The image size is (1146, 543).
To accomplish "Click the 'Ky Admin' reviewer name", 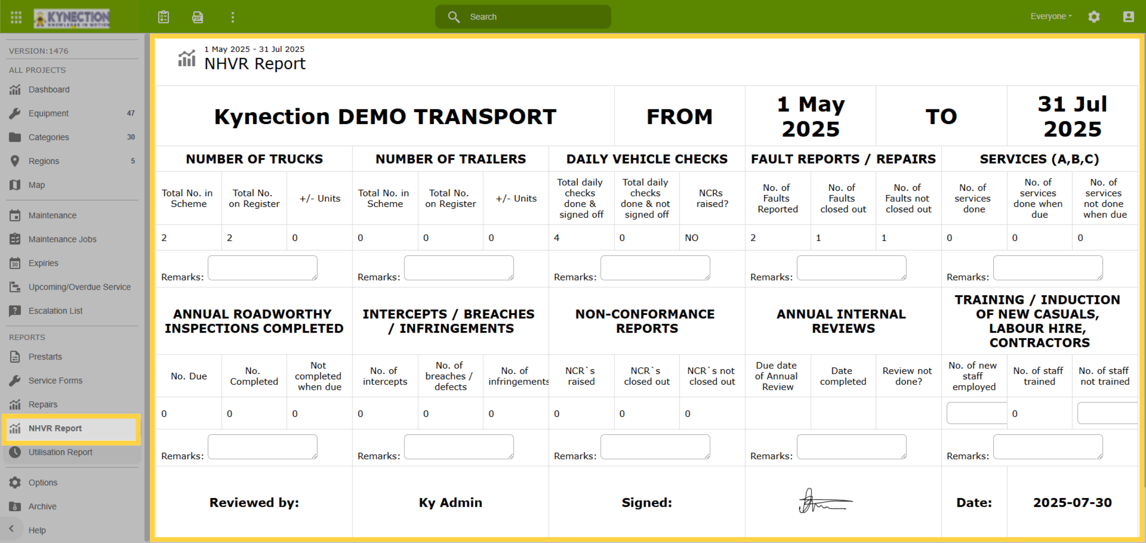I will click(450, 502).
